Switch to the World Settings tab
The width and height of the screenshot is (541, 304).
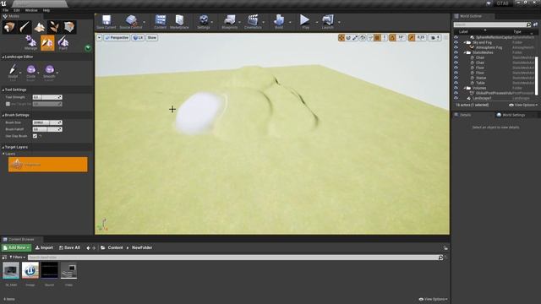[x=511, y=115]
